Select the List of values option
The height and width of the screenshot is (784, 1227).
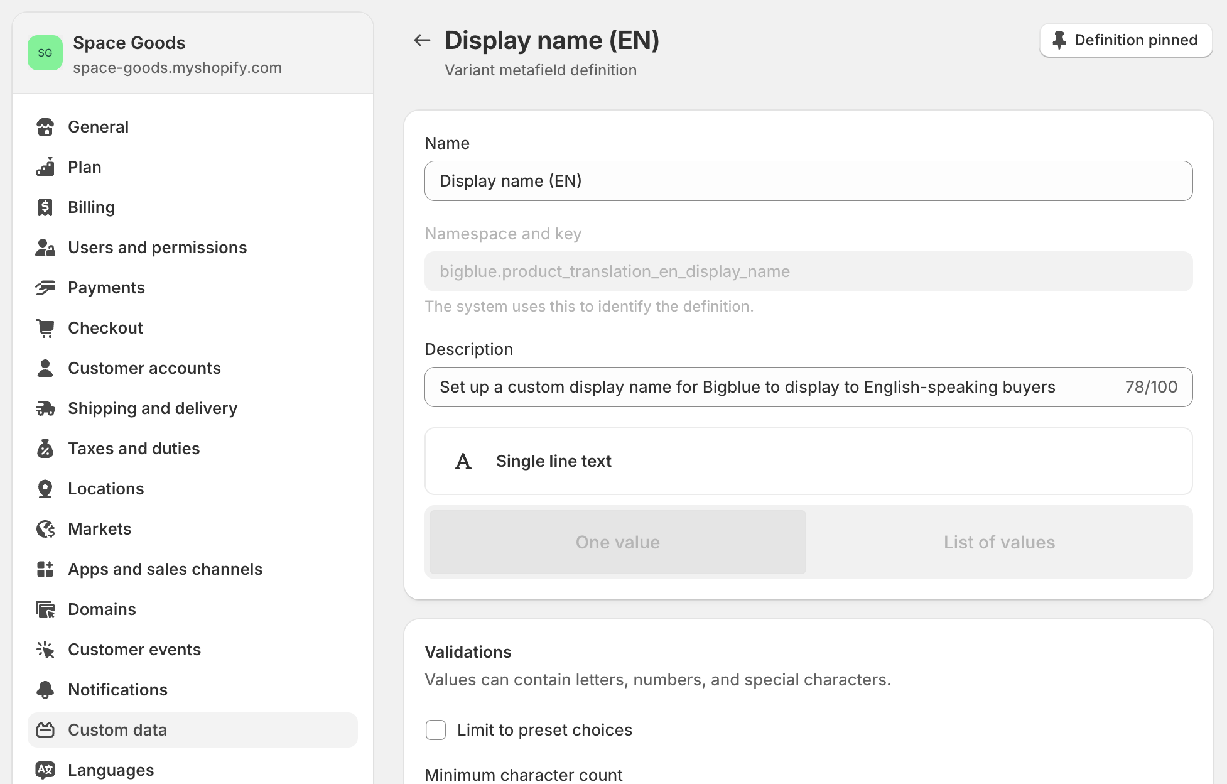pyautogui.click(x=999, y=542)
